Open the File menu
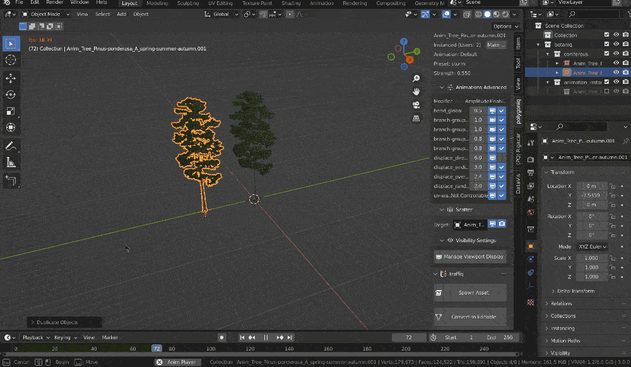This screenshot has height=367, width=631. tap(19, 3)
